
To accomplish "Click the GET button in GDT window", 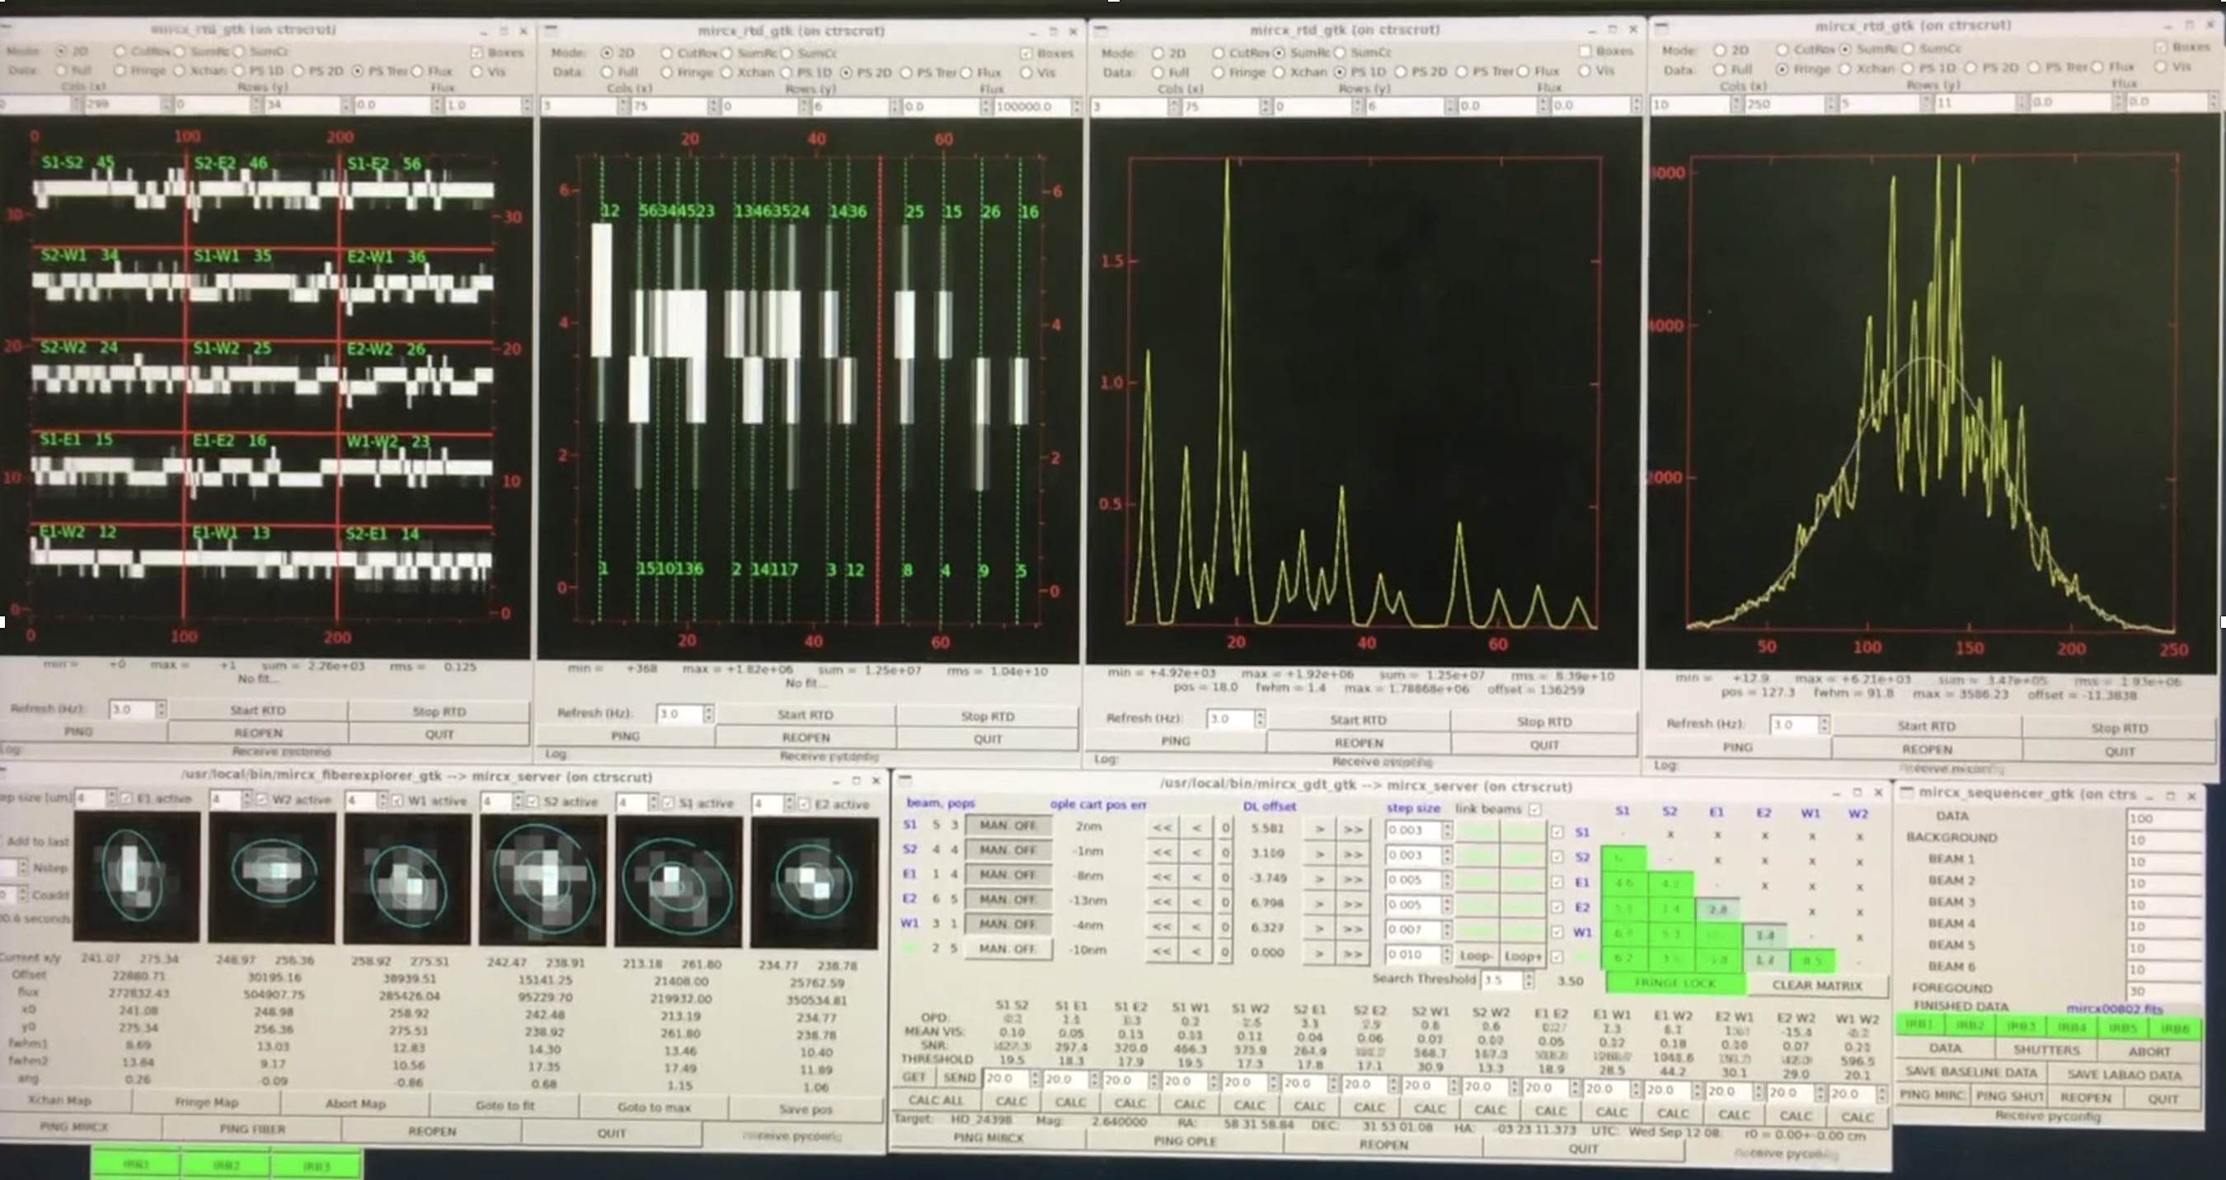I will tap(914, 1077).
